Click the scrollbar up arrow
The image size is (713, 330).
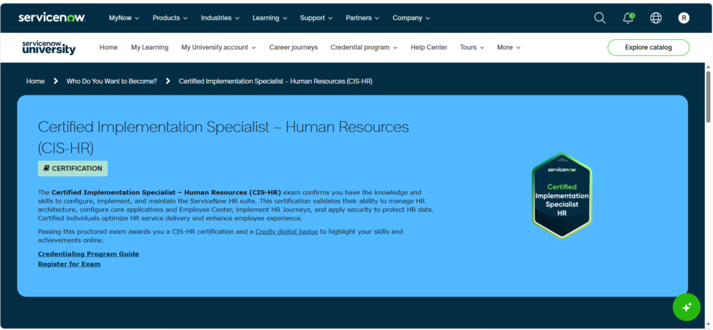coord(708,67)
